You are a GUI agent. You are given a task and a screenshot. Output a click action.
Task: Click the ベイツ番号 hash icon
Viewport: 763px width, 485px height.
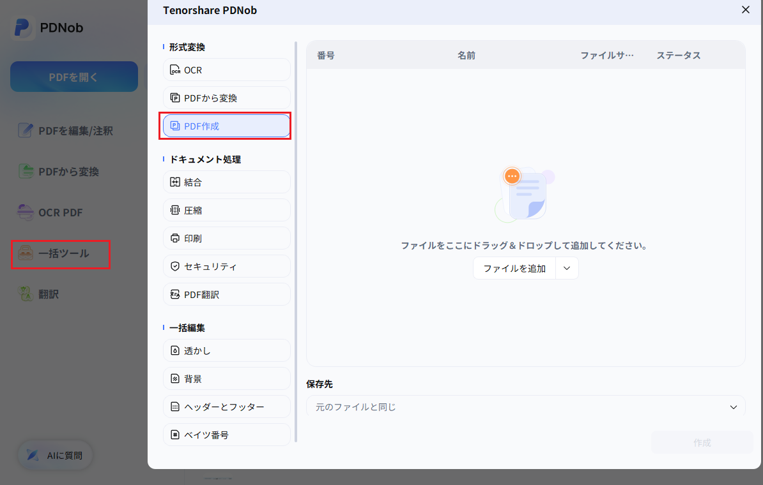(174, 435)
